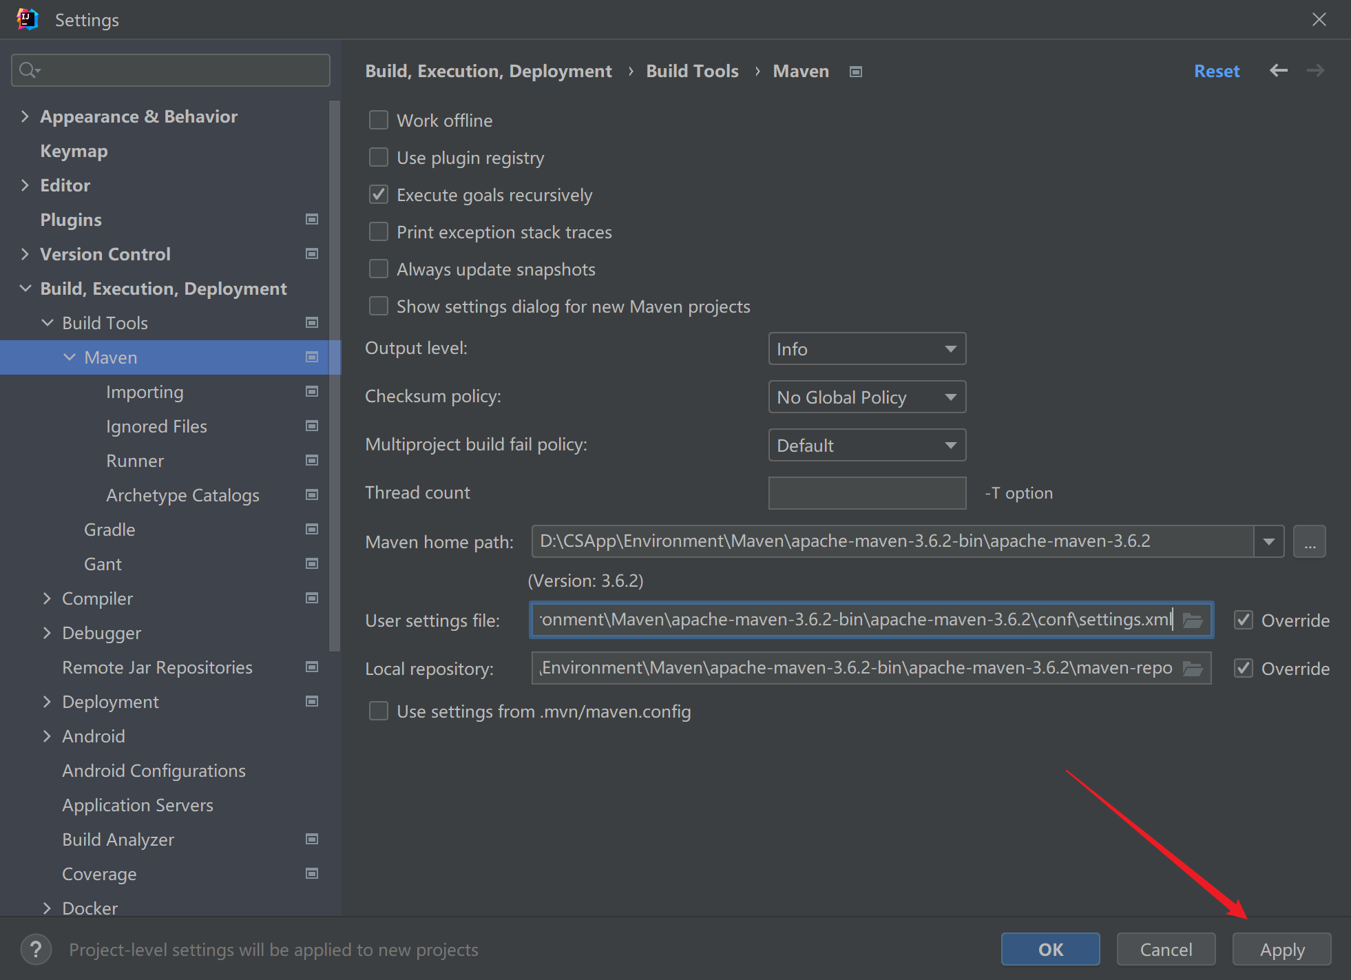Click the Reset link

[1217, 71]
